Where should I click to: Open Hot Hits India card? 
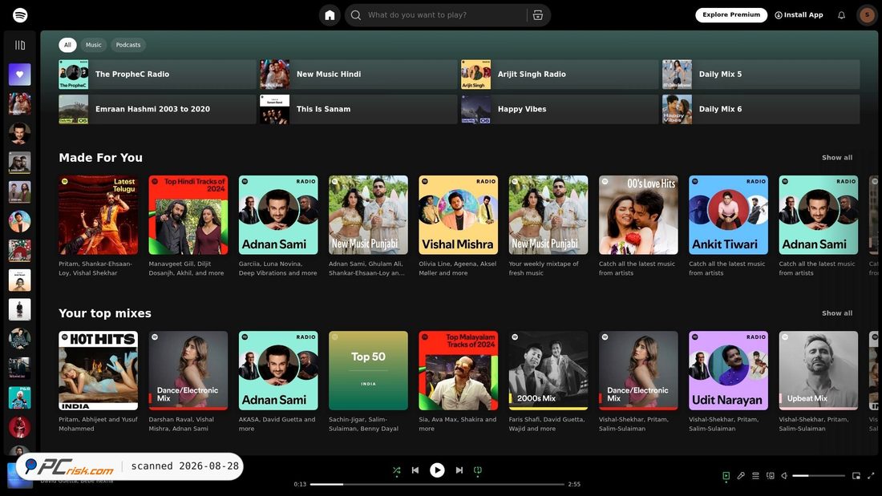pyautogui.click(x=99, y=370)
